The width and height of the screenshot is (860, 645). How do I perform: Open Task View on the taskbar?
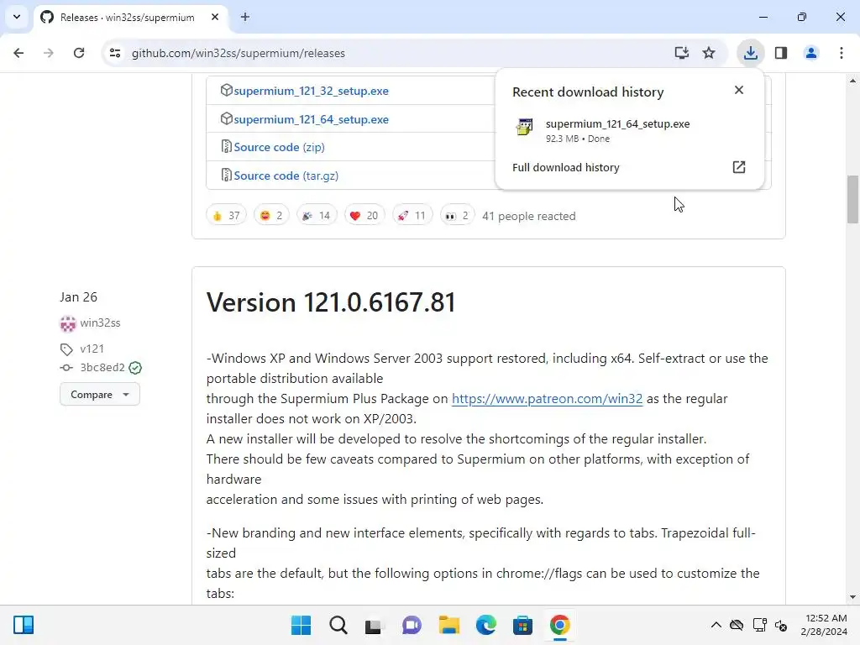point(374,625)
